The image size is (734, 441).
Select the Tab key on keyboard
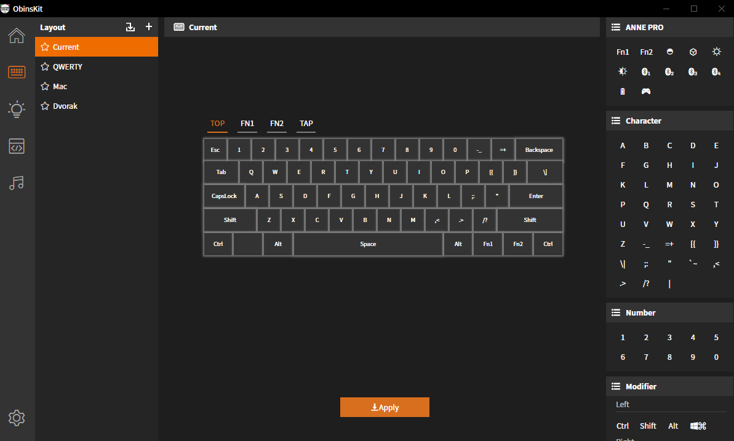221,172
